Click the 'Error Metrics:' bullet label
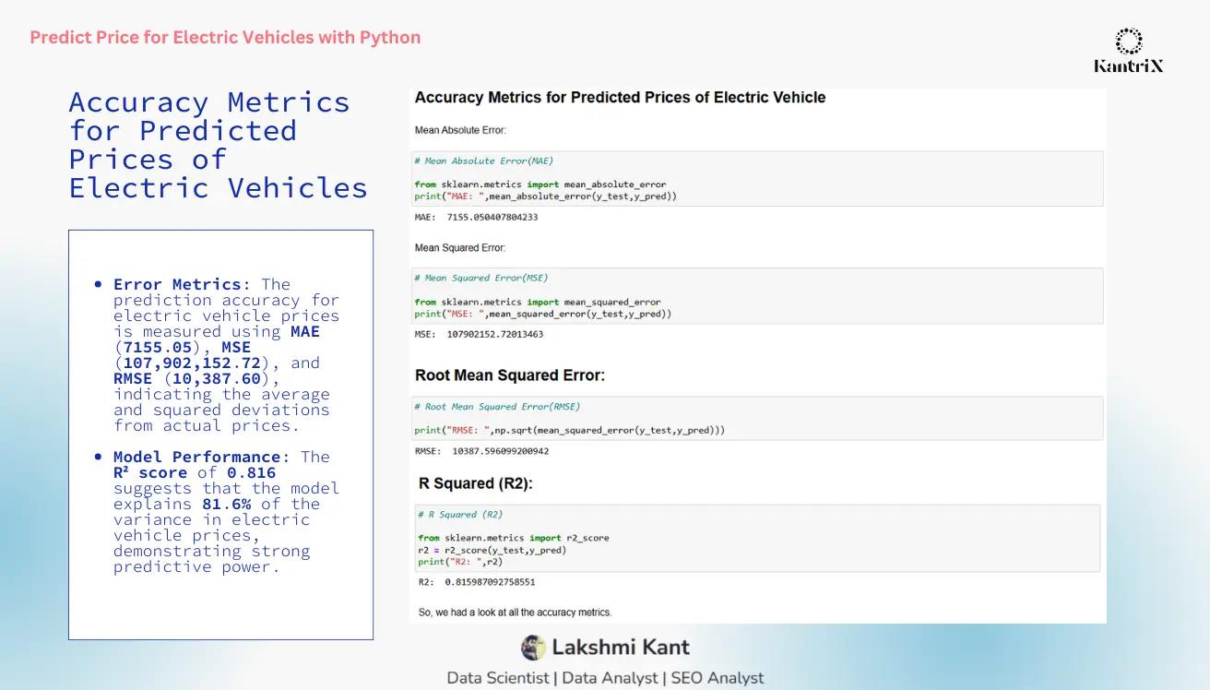The height and width of the screenshot is (690, 1210). [x=182, y=284]
